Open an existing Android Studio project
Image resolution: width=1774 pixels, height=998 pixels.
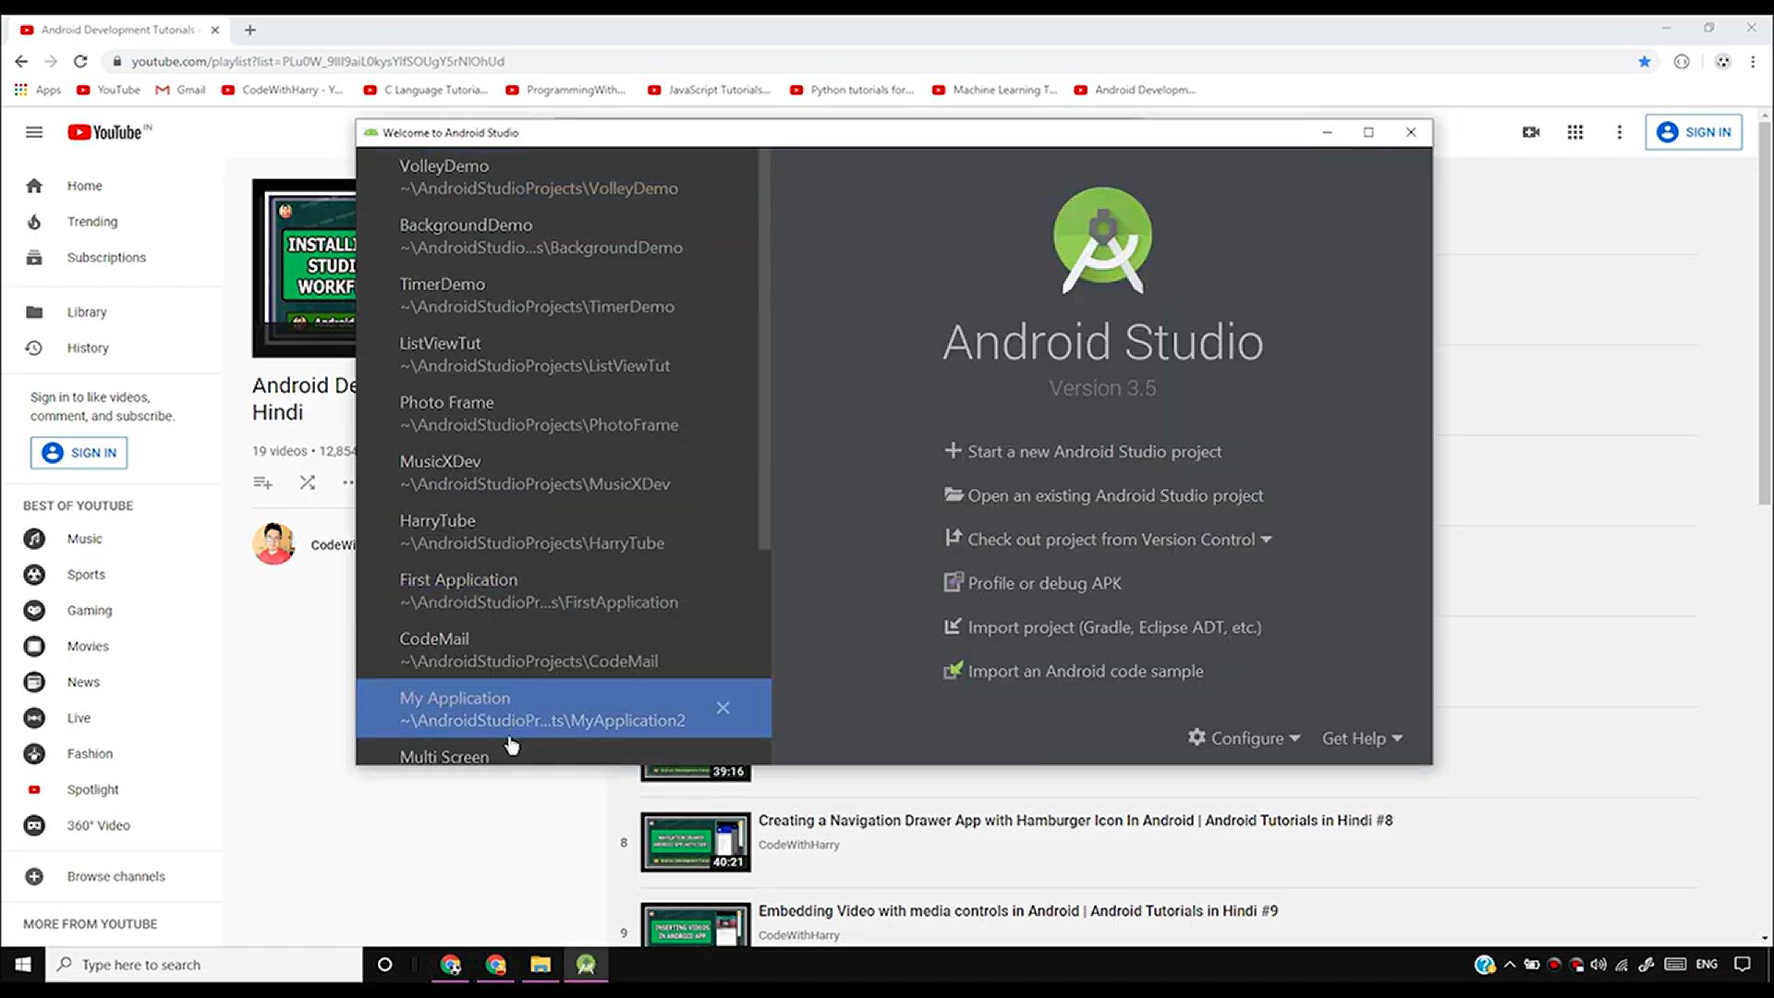tap(1103, 495)
